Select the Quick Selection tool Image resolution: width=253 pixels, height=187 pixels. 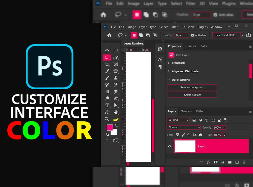(x=116, y=57)
